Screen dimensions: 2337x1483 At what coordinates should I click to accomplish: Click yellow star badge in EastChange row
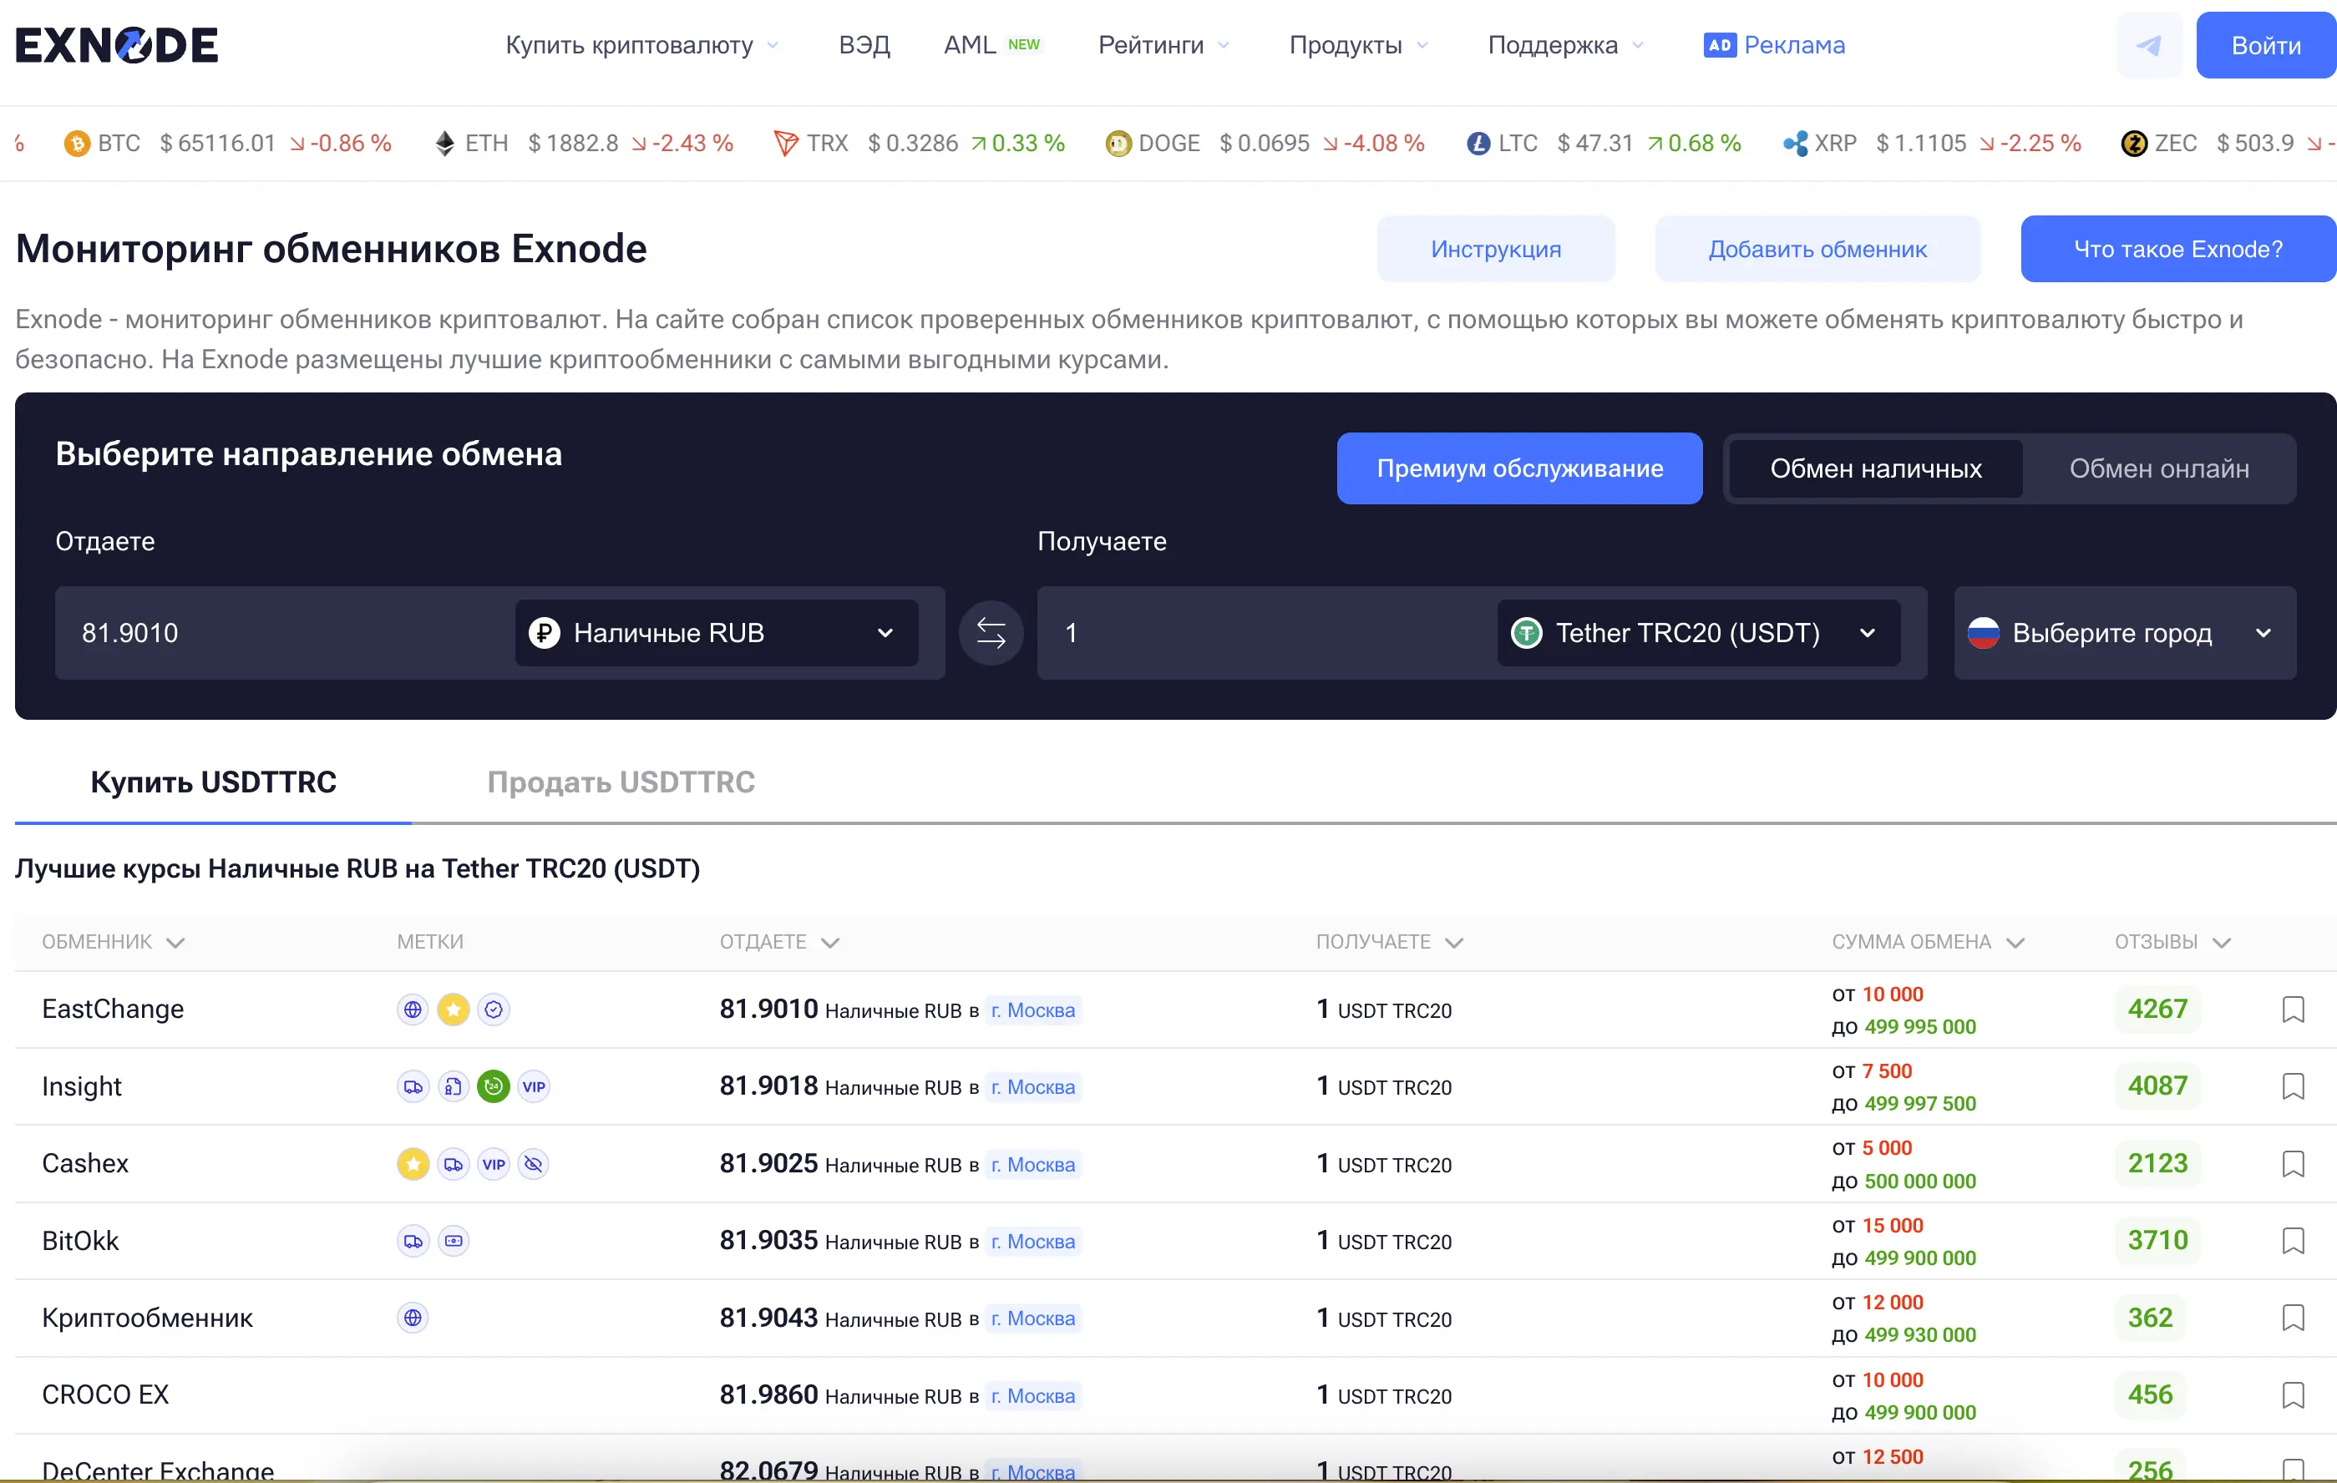click(x=454, y=1010)
